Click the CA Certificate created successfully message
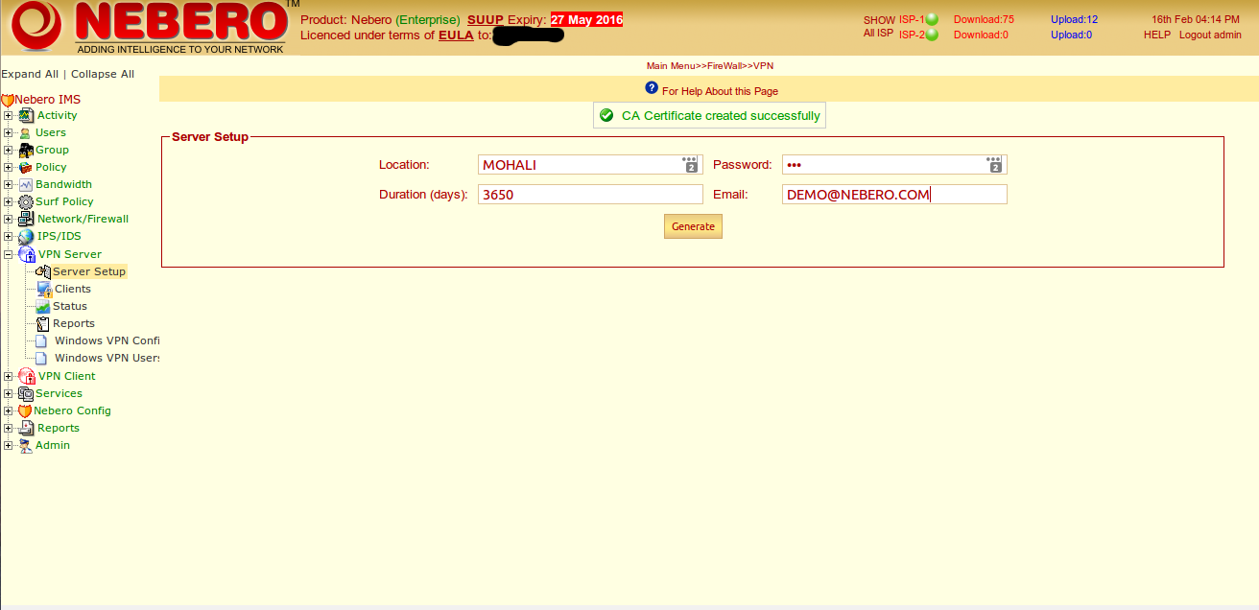Image resolution: width=1259 pixels, height=610 pixels. click(709, 115)
